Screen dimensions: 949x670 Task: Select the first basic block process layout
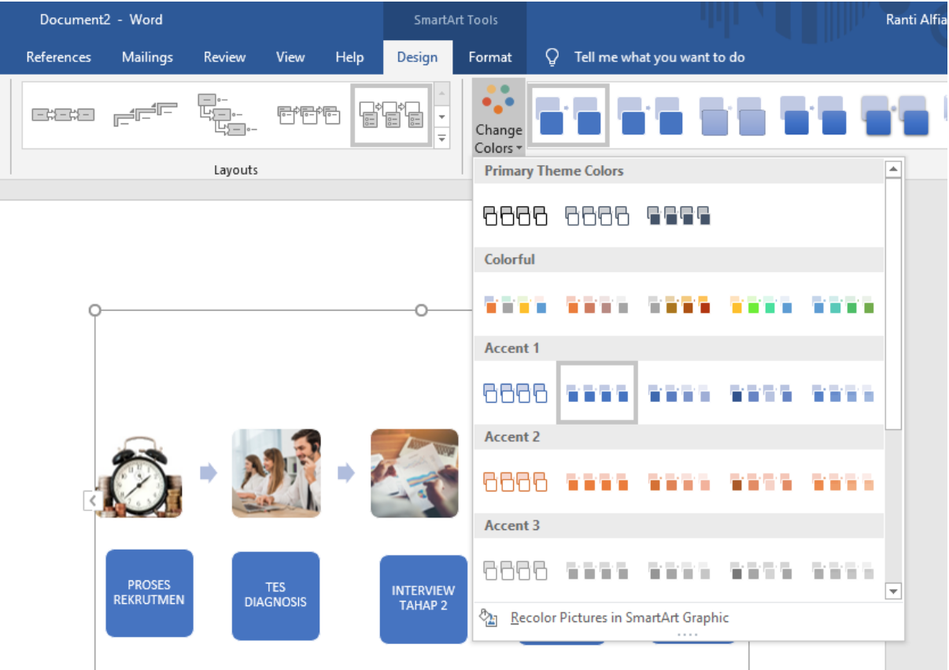pyautogui.click(x=63, y=115)
